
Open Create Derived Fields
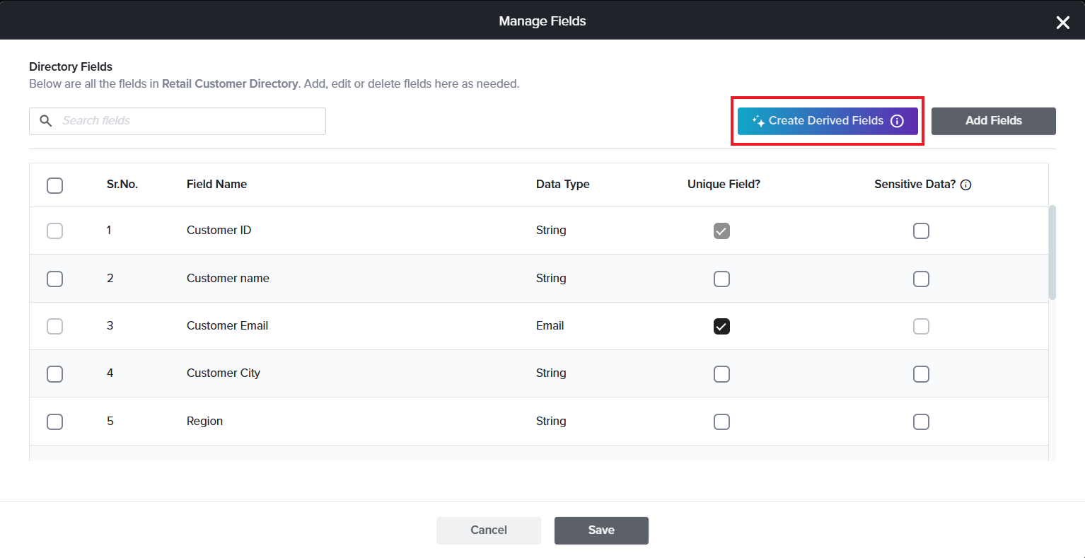pyautogui.click(x=828, y=121)
